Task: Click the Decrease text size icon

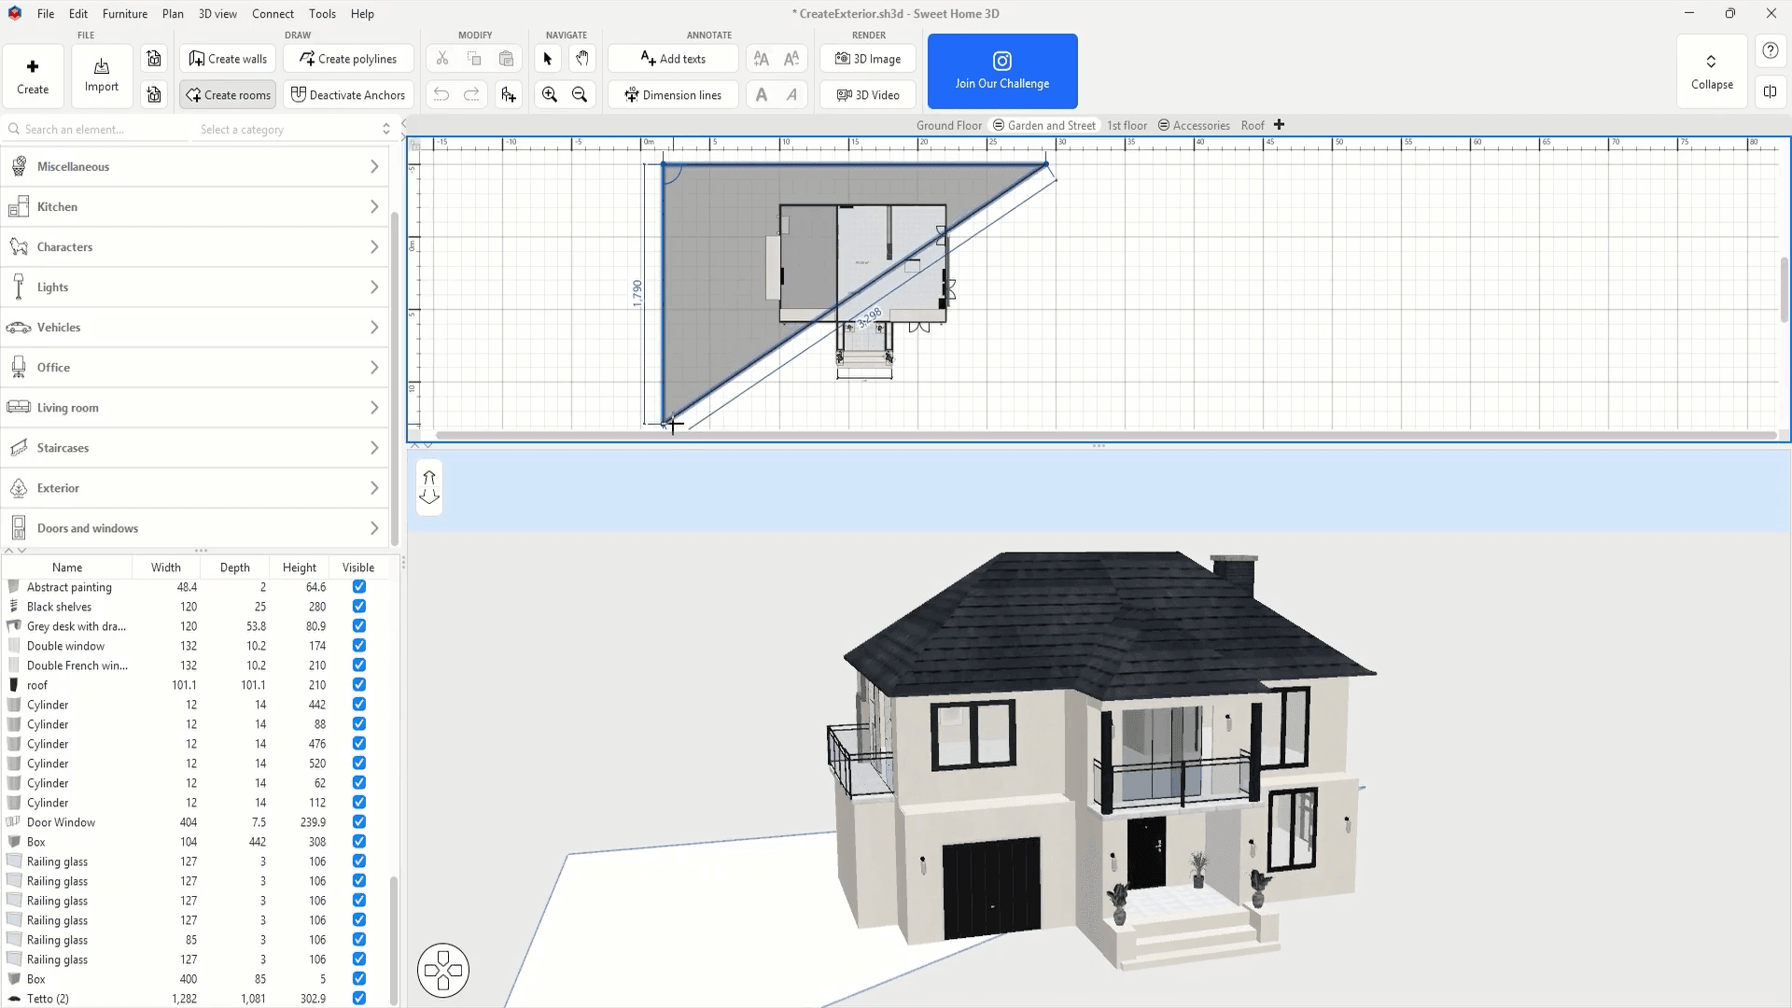Action: click(x=791, y=59)
